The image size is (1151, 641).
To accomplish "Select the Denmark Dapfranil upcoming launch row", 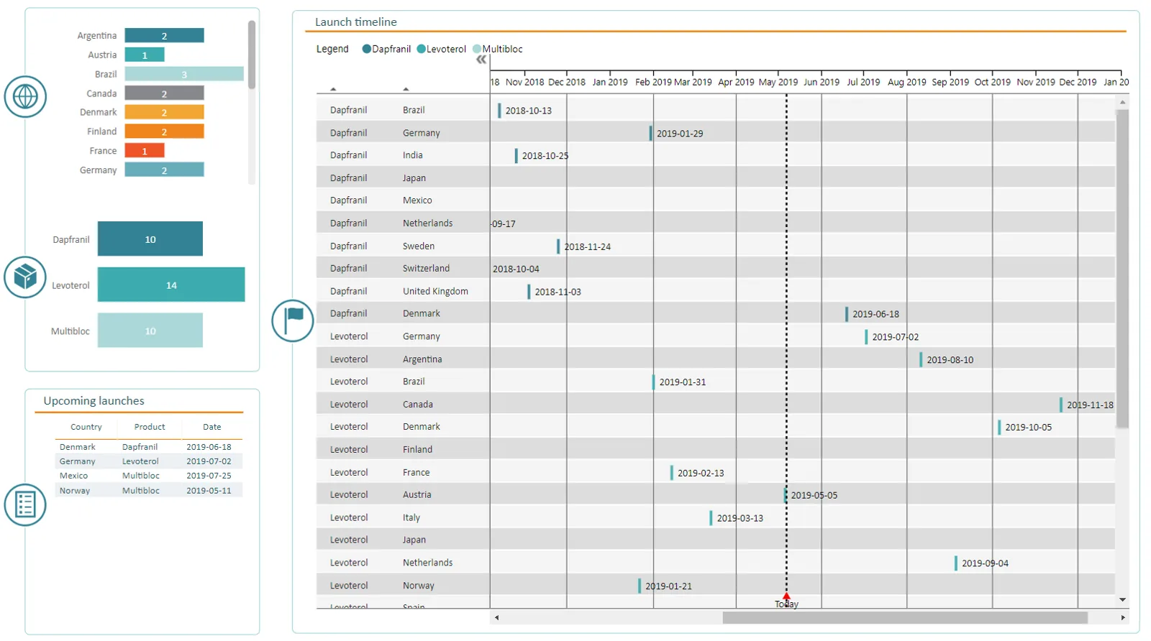I will click(x=149, y=447).
